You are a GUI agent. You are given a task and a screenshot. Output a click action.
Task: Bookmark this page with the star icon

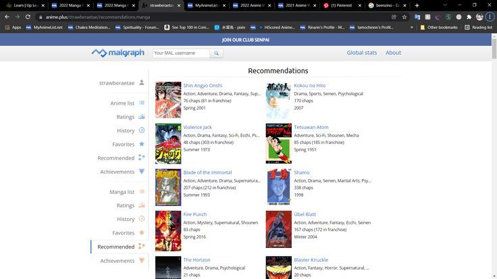point(404,17)
